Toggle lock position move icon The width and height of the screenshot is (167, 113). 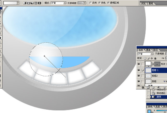tap(152, 58)
